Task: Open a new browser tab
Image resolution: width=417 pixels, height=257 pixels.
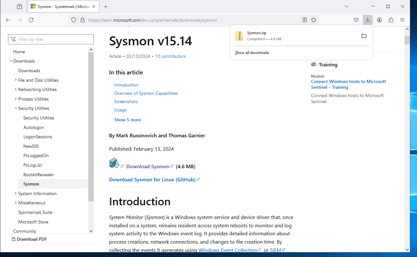Action: coord(106,6)
